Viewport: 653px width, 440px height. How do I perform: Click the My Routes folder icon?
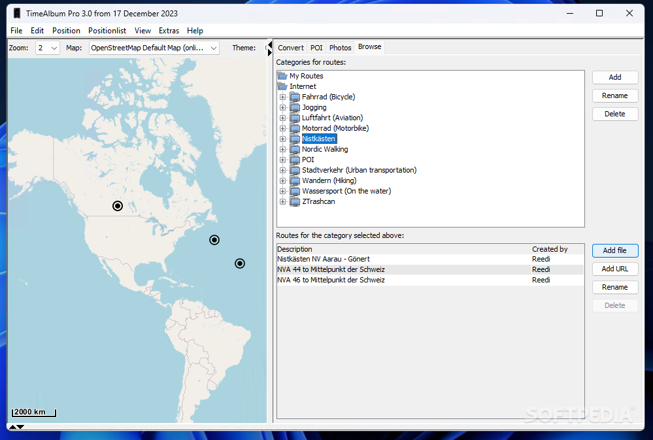(x=283, y=76)
